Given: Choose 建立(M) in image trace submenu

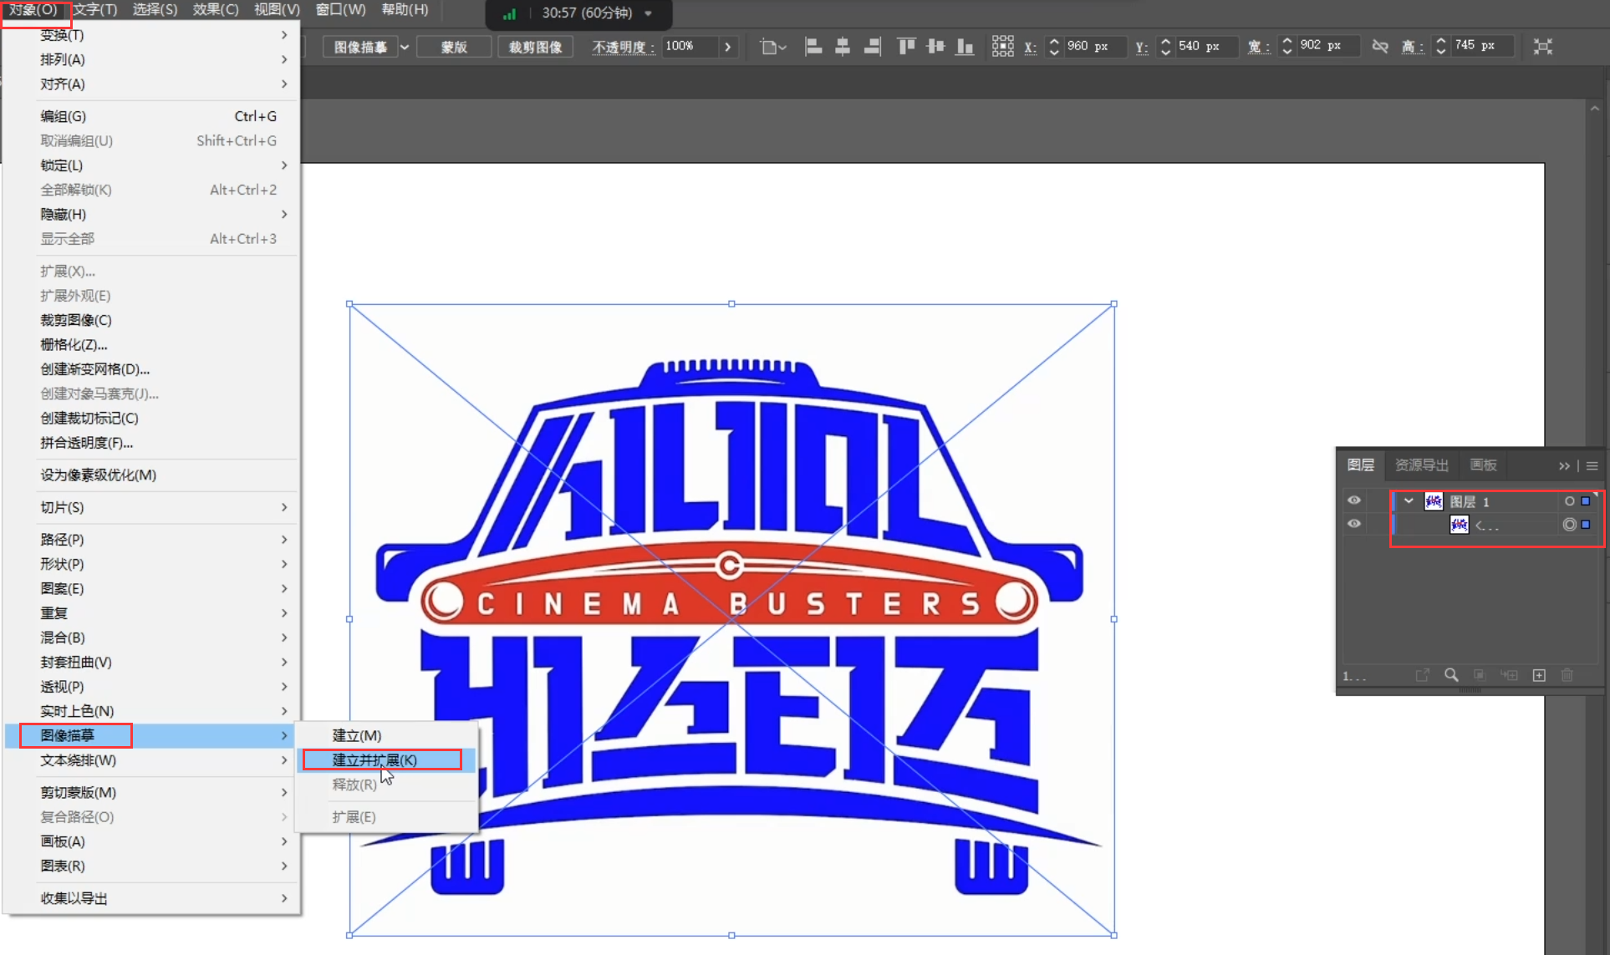Looking at the screenshot, I should click(386, 735).
